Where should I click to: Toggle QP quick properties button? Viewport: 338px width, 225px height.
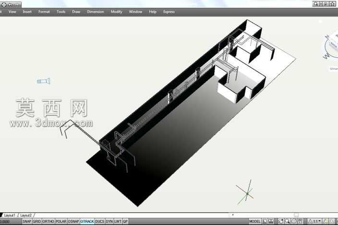click(125, 221)
